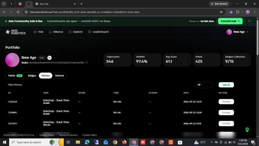
Task: Open the notification center icon
Action: click(253, 142)
